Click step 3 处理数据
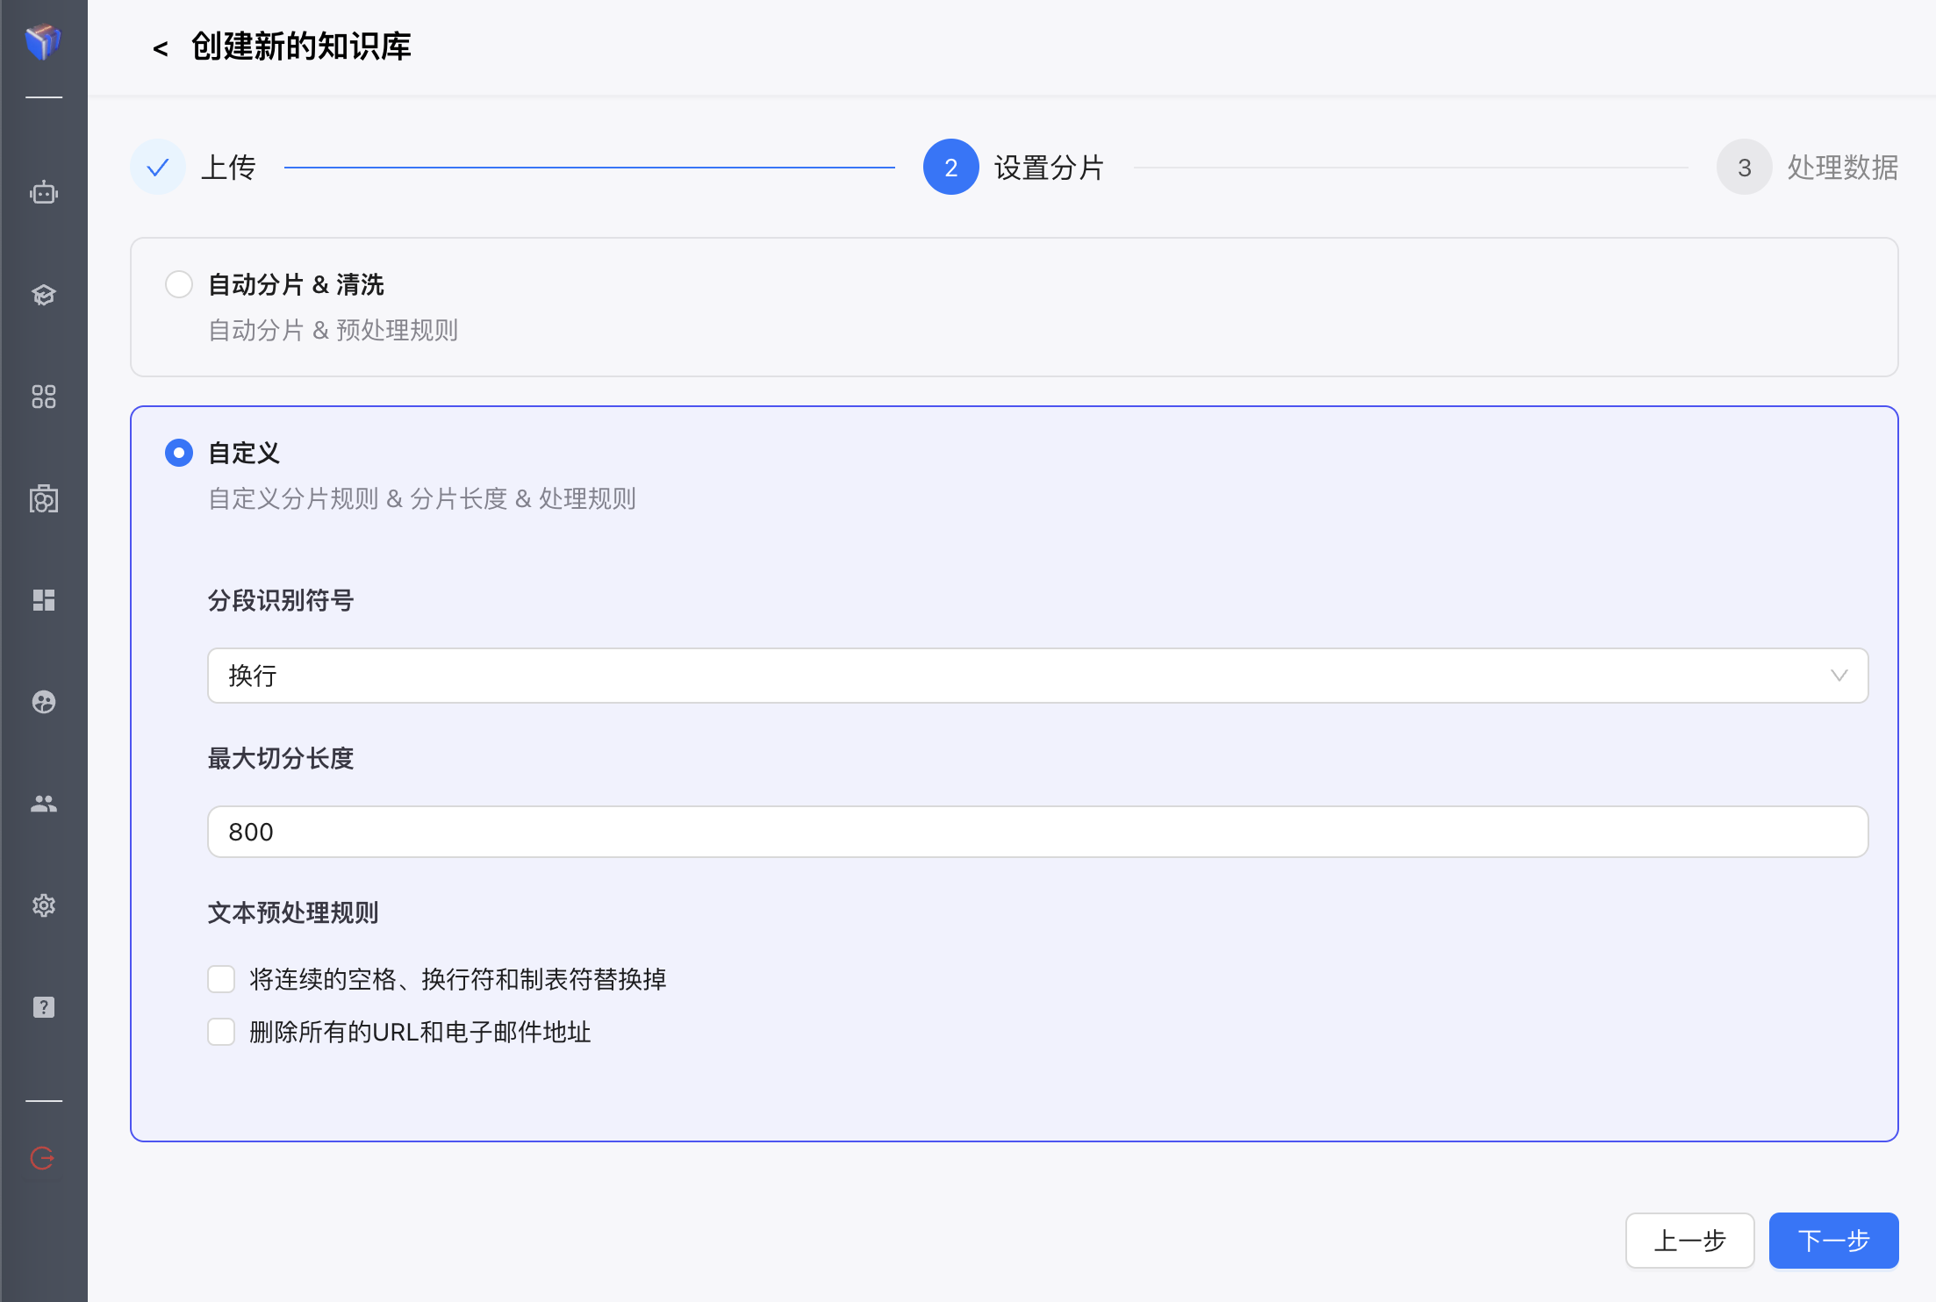The width and height of the screenshot is (1936, 1302). [1744, 167]
